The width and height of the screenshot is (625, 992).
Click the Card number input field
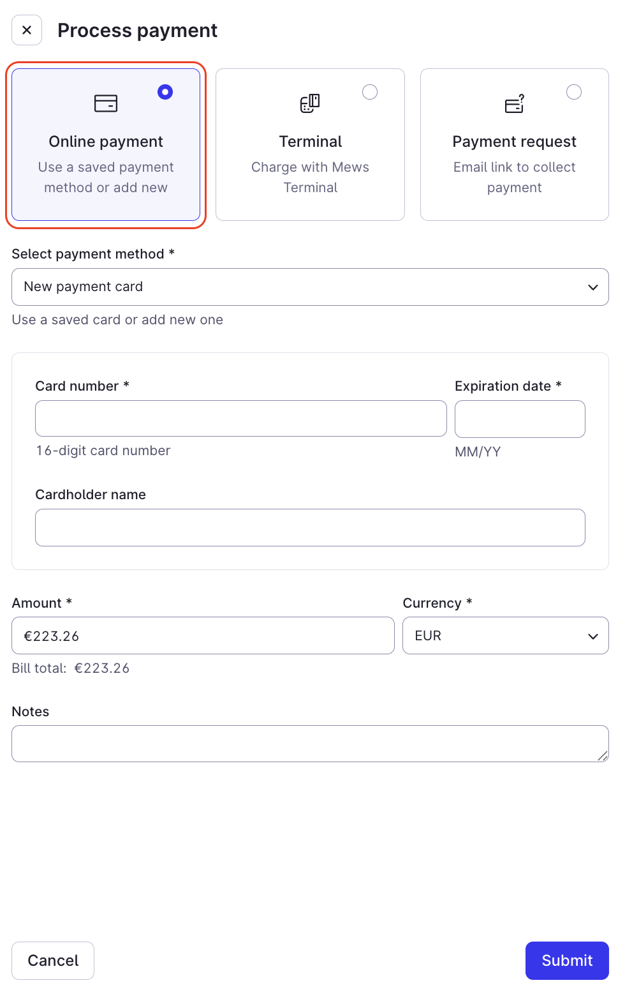pos(241,419)
